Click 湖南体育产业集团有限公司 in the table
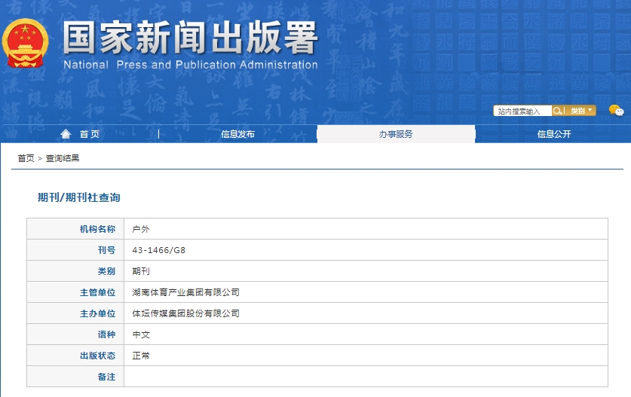Screen dimensions: 631x397 185,292
